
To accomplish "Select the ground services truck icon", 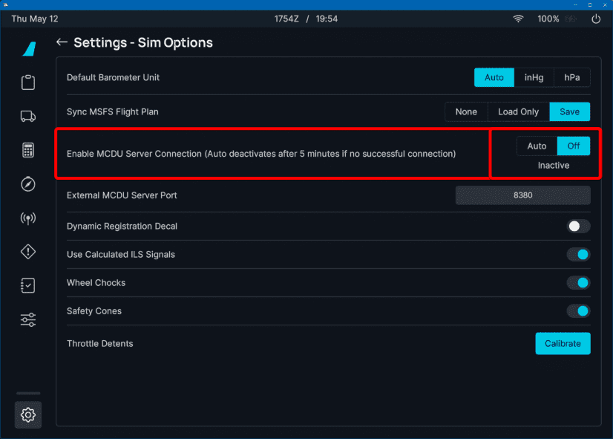I will tap(27, 116).
